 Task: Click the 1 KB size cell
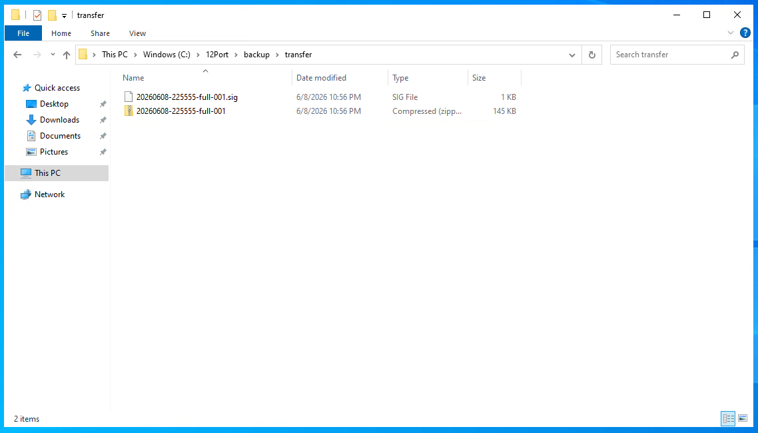(x=508, y=97)
